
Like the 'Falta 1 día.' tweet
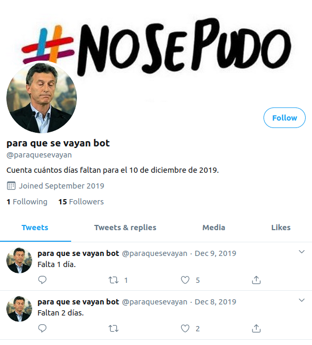[x=185, y=280]
